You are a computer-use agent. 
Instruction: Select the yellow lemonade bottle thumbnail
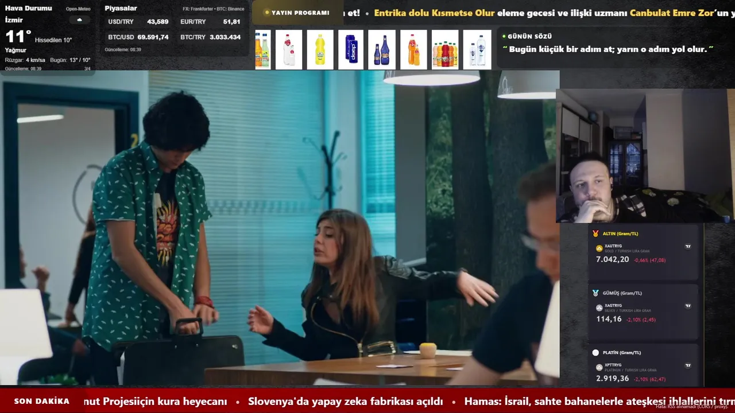click(x=320, y=49)
